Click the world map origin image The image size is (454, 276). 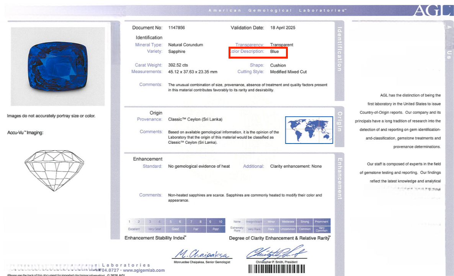tap(309, 130)
